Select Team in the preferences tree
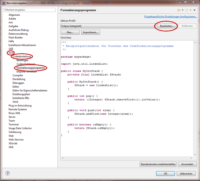The height and width of the screenshot is (181, 200). pos(12,121)
